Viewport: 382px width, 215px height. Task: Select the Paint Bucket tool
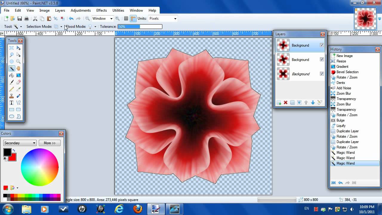[x=12, y=75]
